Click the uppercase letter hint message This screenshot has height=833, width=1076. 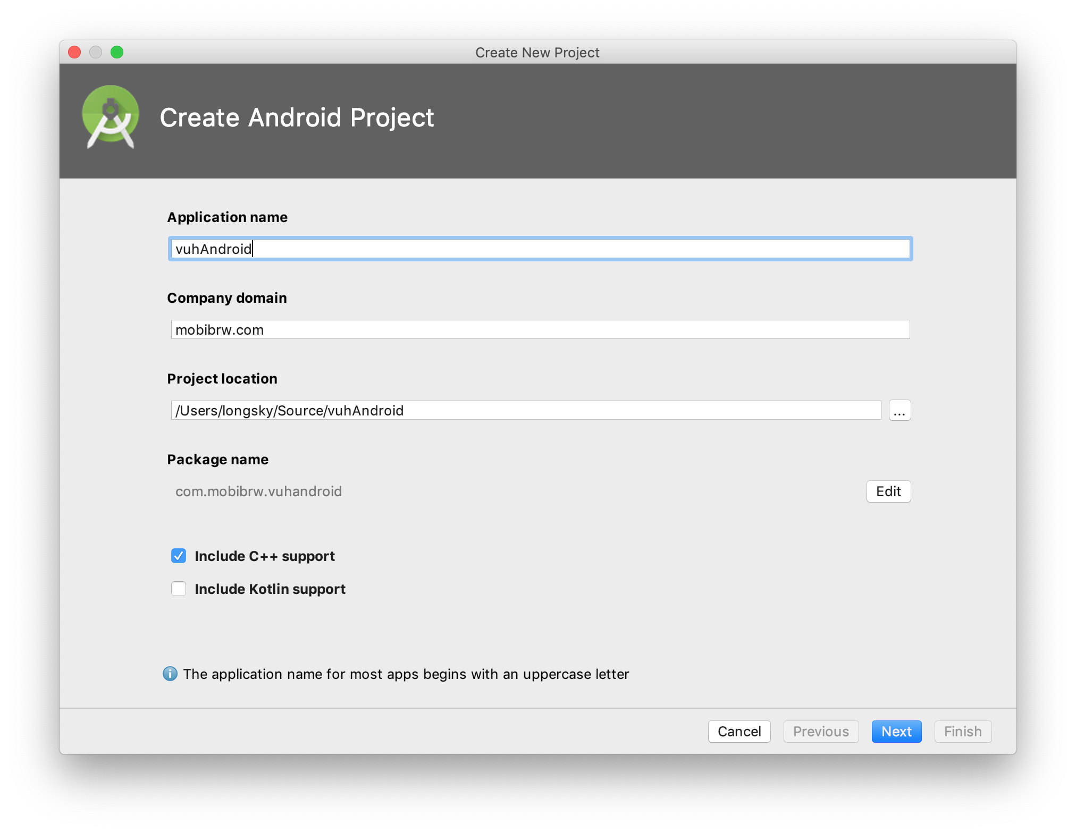point(406,674)
